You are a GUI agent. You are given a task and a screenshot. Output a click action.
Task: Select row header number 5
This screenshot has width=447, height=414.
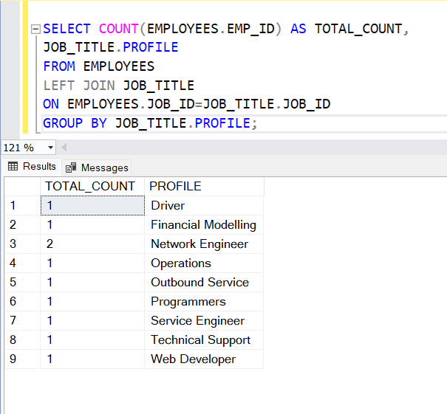22,283
